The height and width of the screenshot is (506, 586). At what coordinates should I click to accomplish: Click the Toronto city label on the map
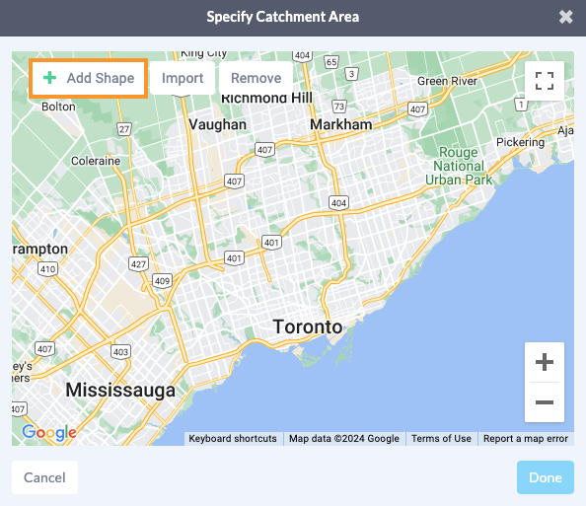coord(307,327)
